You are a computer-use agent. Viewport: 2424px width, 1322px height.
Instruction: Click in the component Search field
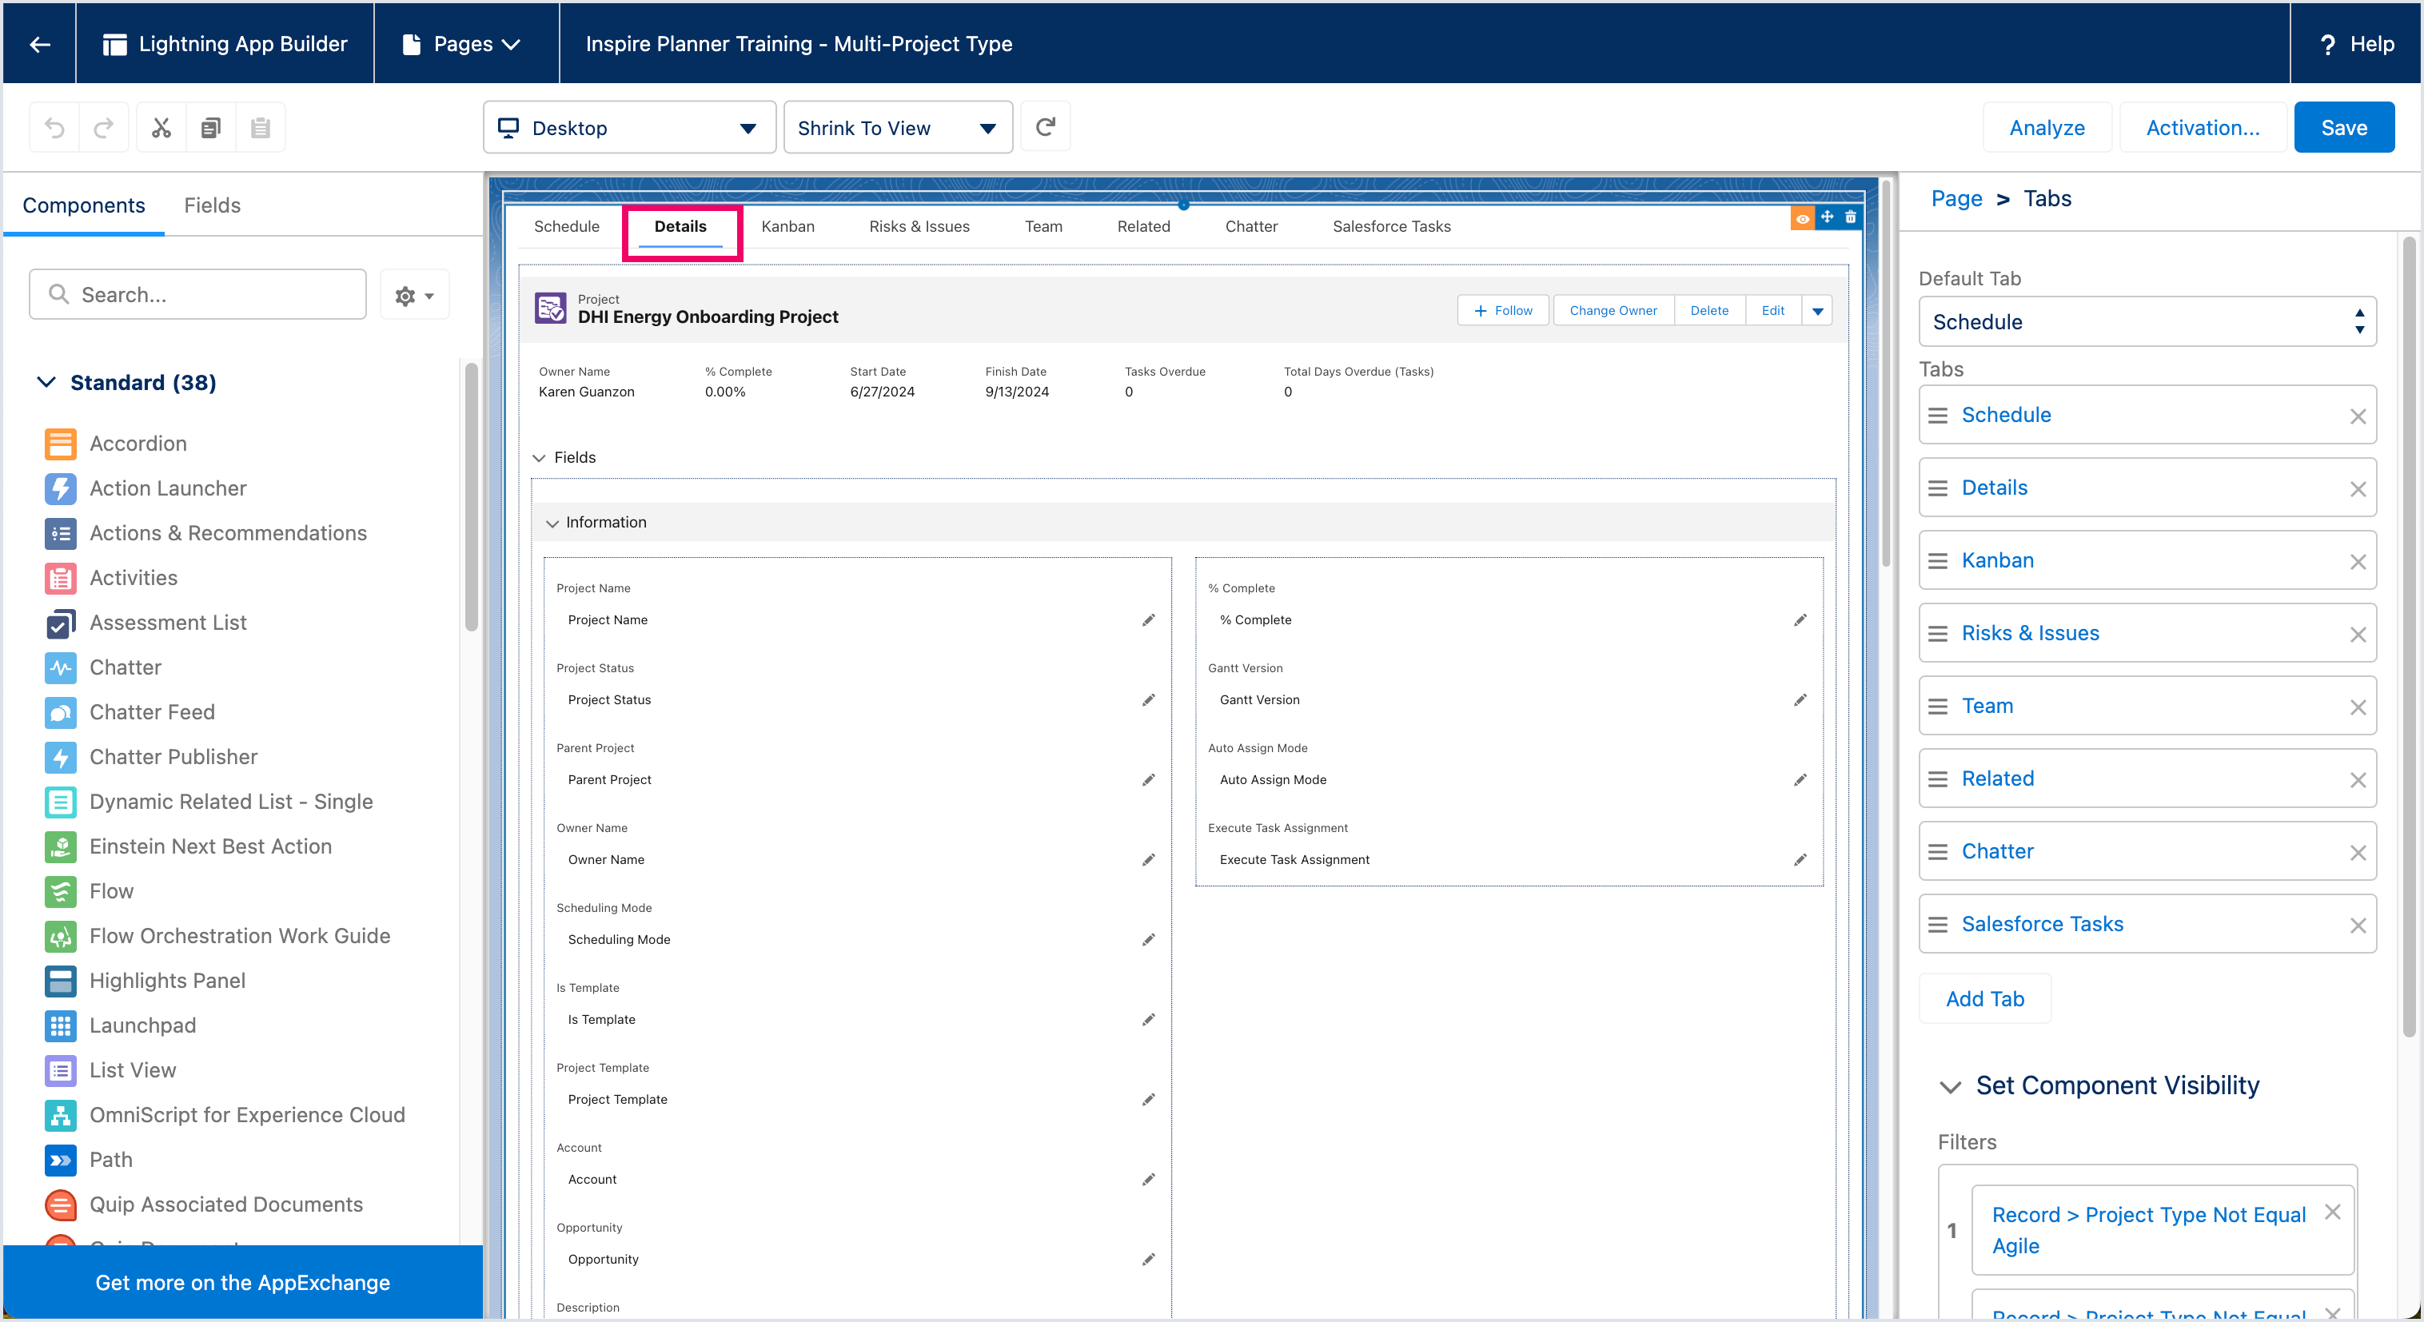[x=197, y=296]
